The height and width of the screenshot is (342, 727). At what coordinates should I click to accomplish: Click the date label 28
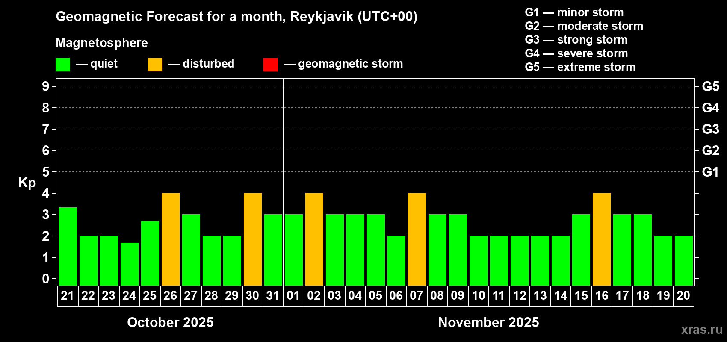[211, 295]
